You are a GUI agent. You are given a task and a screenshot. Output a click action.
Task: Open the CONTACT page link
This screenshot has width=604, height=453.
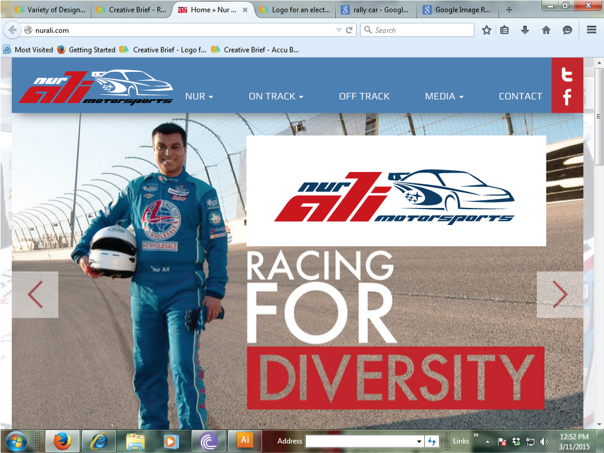[520, 96]
